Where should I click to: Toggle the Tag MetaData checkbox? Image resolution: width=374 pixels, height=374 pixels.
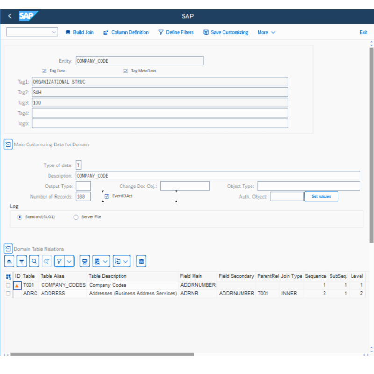point(126,71)
